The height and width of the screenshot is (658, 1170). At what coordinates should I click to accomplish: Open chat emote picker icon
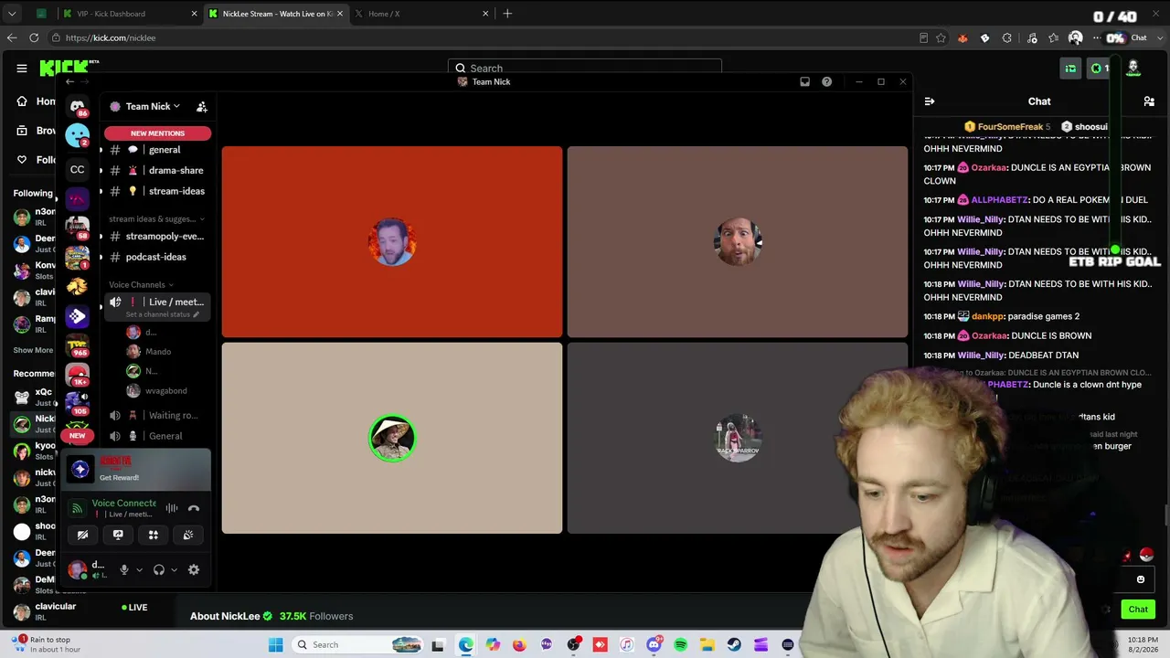[1141, 579]
